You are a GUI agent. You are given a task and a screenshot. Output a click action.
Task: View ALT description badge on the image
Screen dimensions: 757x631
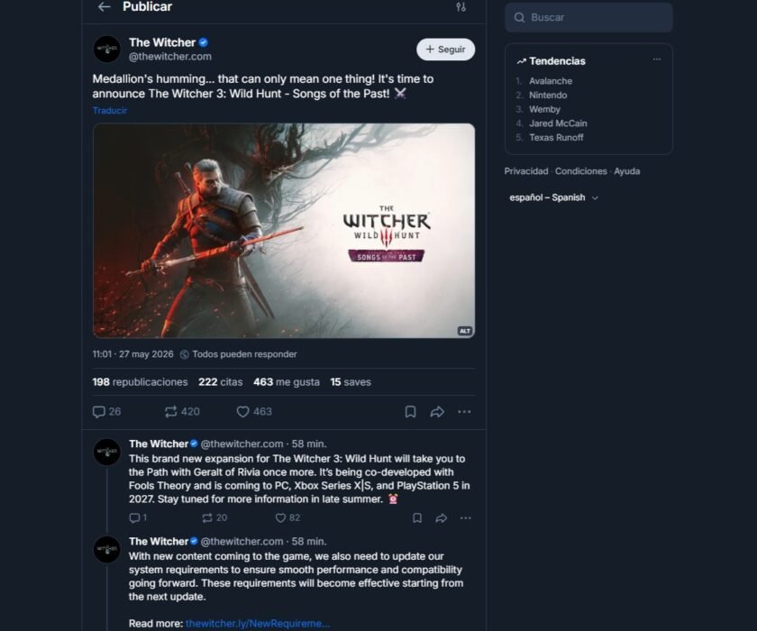point(464,331)
